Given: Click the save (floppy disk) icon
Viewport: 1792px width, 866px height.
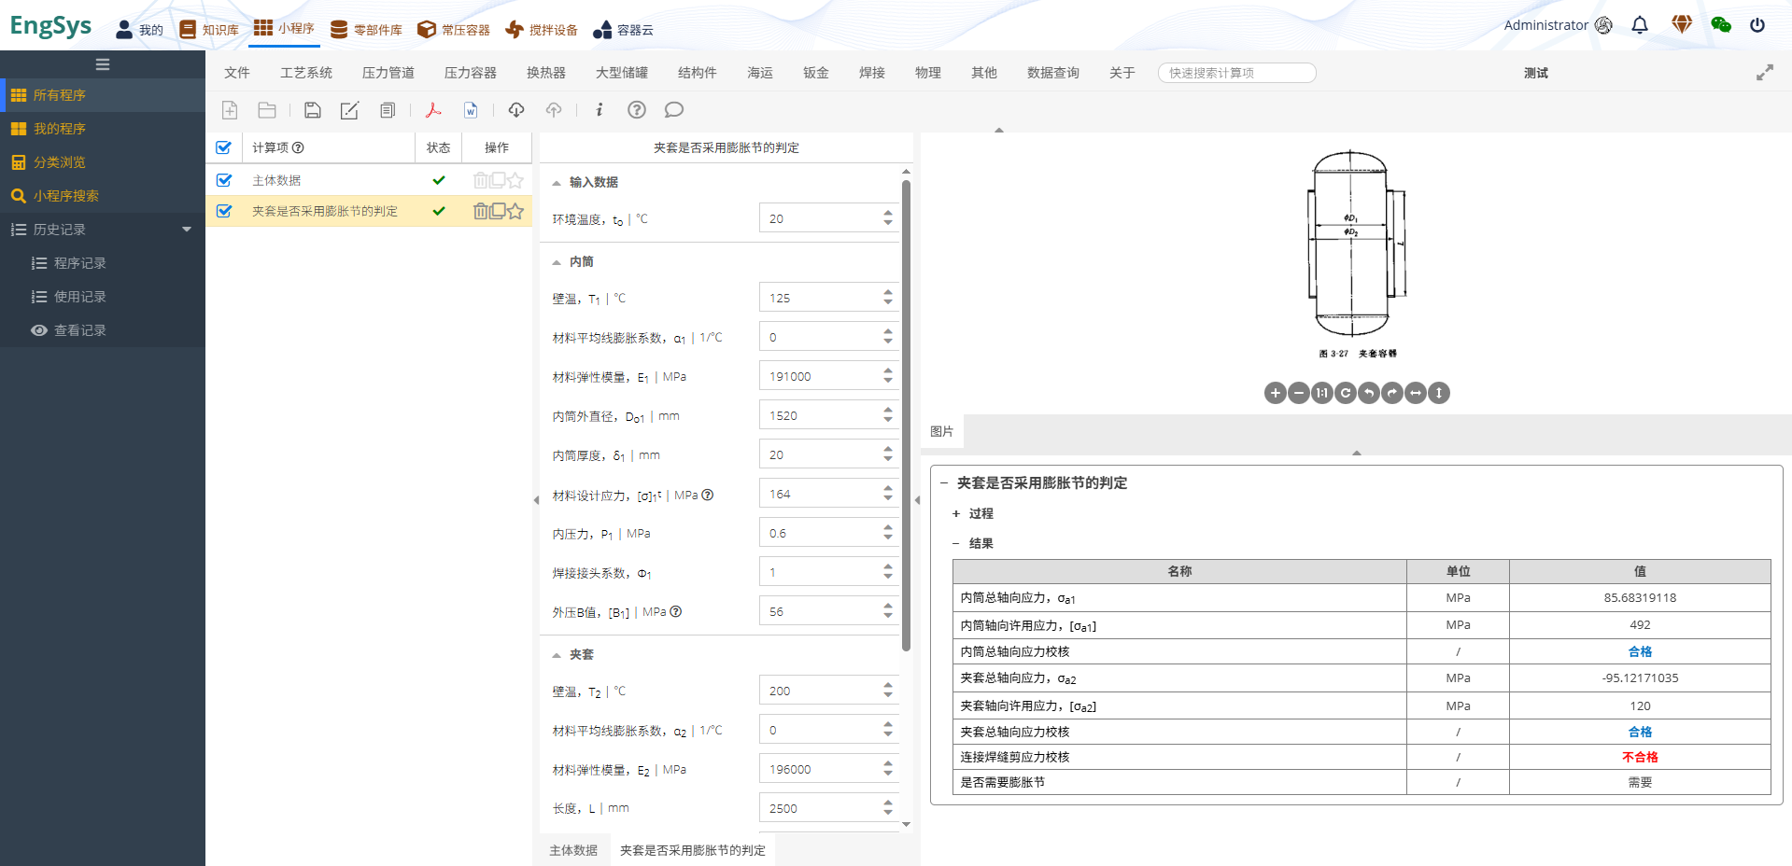Looking at the screenshot, I should [312, 110].
